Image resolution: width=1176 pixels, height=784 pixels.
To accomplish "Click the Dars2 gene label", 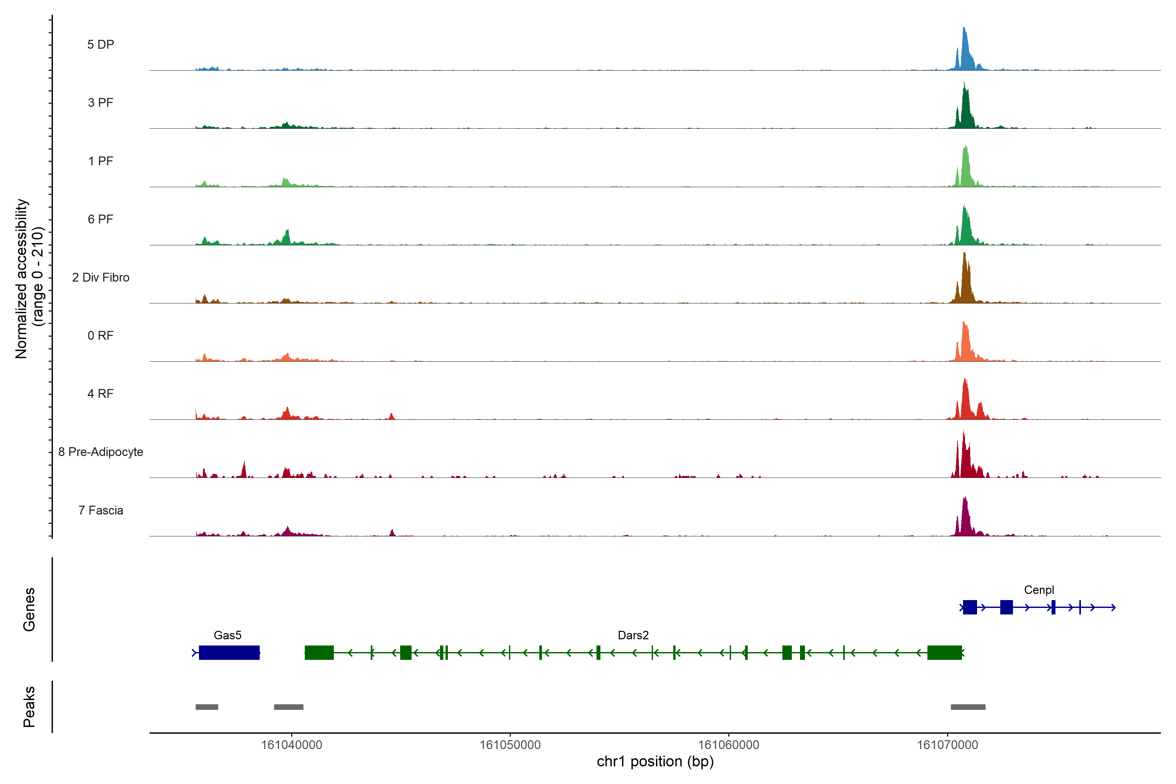I will click(x=633, y=635).
